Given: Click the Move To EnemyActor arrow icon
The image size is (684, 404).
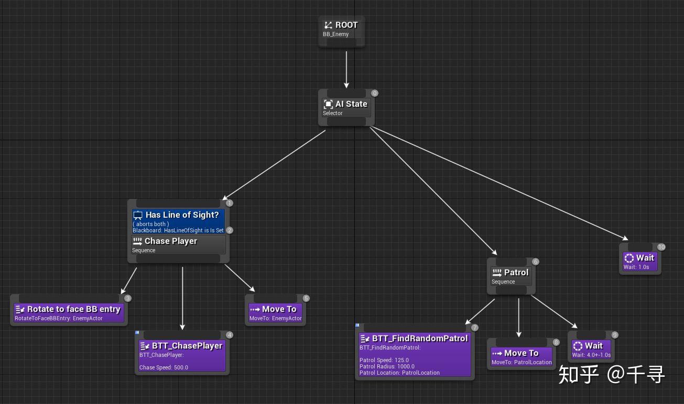Looking at the screenshot, I should pos(255,309).
